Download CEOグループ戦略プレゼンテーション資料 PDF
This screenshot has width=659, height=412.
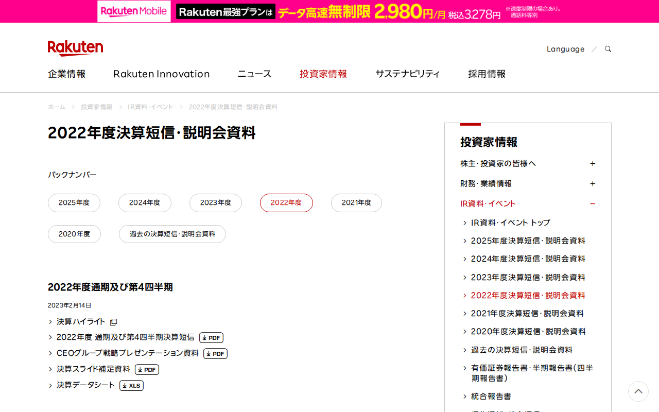tap(215, 353)
